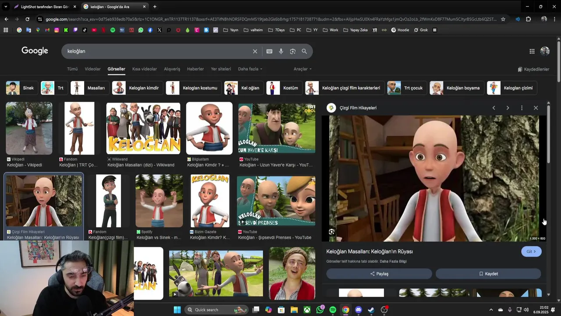Click the browser address bar
Image resolution: width=561 pixels, height=316 pixels.
tap(271, 19)
